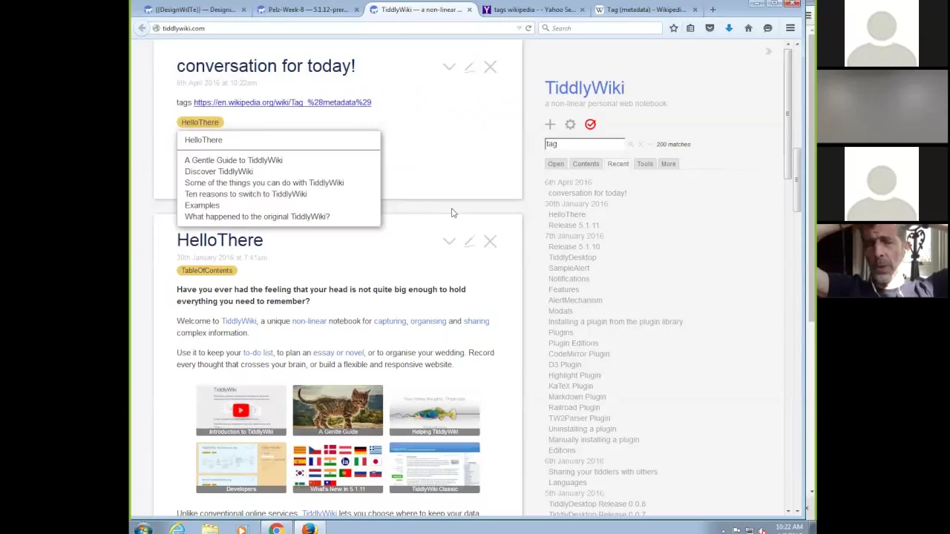This screenshot has height=534, width=950.
Task: Edit the HelloThere tiddler with the pencil
Action: click(469, 241)
